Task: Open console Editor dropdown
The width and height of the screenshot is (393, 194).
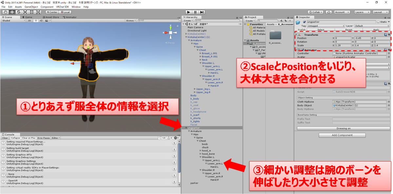Action: click(56, 138)
